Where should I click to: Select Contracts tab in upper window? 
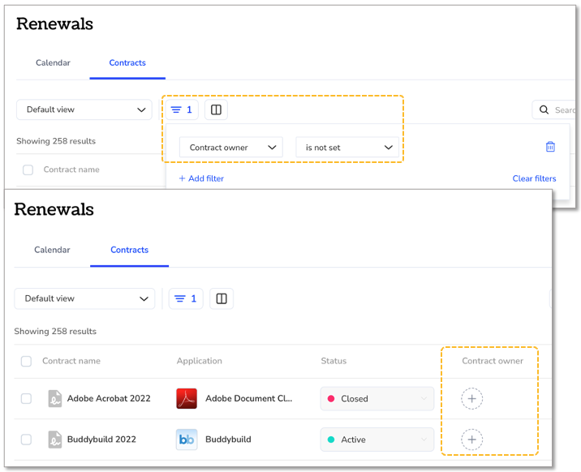click(x=127, y=63)
